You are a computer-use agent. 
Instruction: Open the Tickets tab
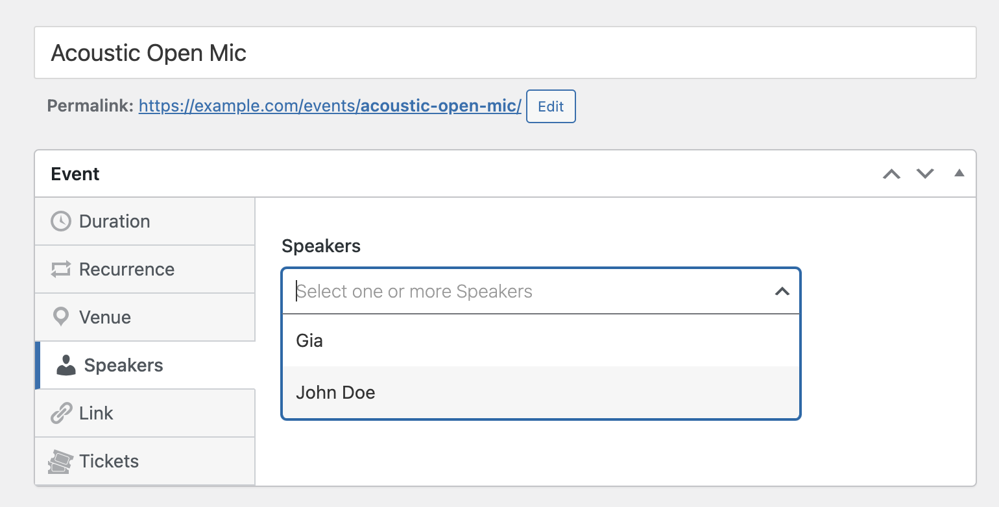point(109,461)
